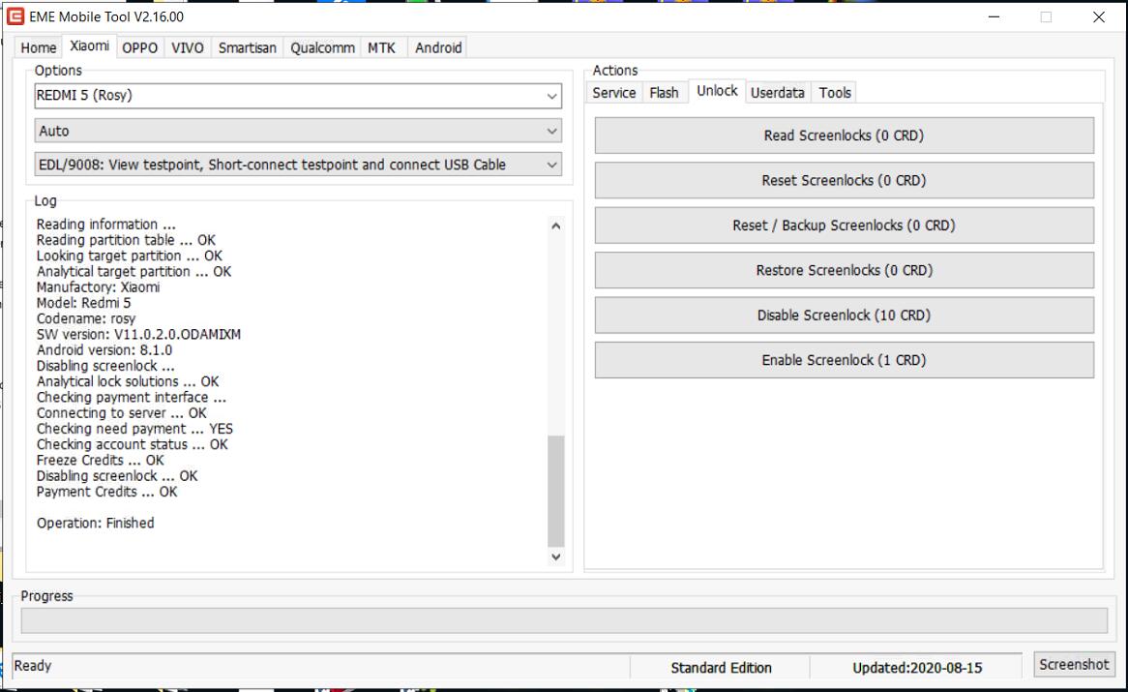Viewport: 1128px width, 692px height.
Task: Click 'Checking need payment ... YES' log line
Action: click(x=134, y=429)
